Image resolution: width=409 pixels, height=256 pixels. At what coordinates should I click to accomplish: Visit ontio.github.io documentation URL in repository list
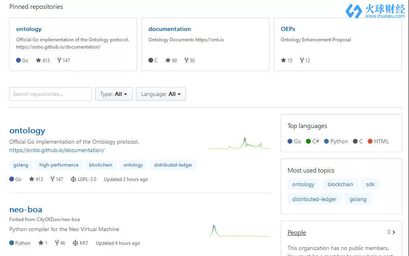click(57, 150)
